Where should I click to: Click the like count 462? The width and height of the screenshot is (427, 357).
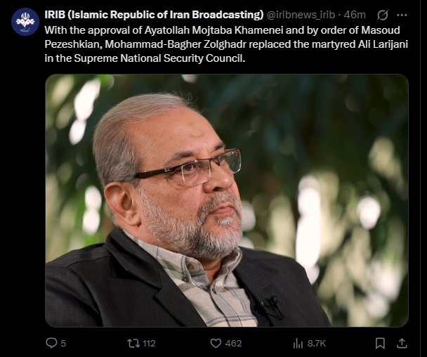(x=233, y=344)
